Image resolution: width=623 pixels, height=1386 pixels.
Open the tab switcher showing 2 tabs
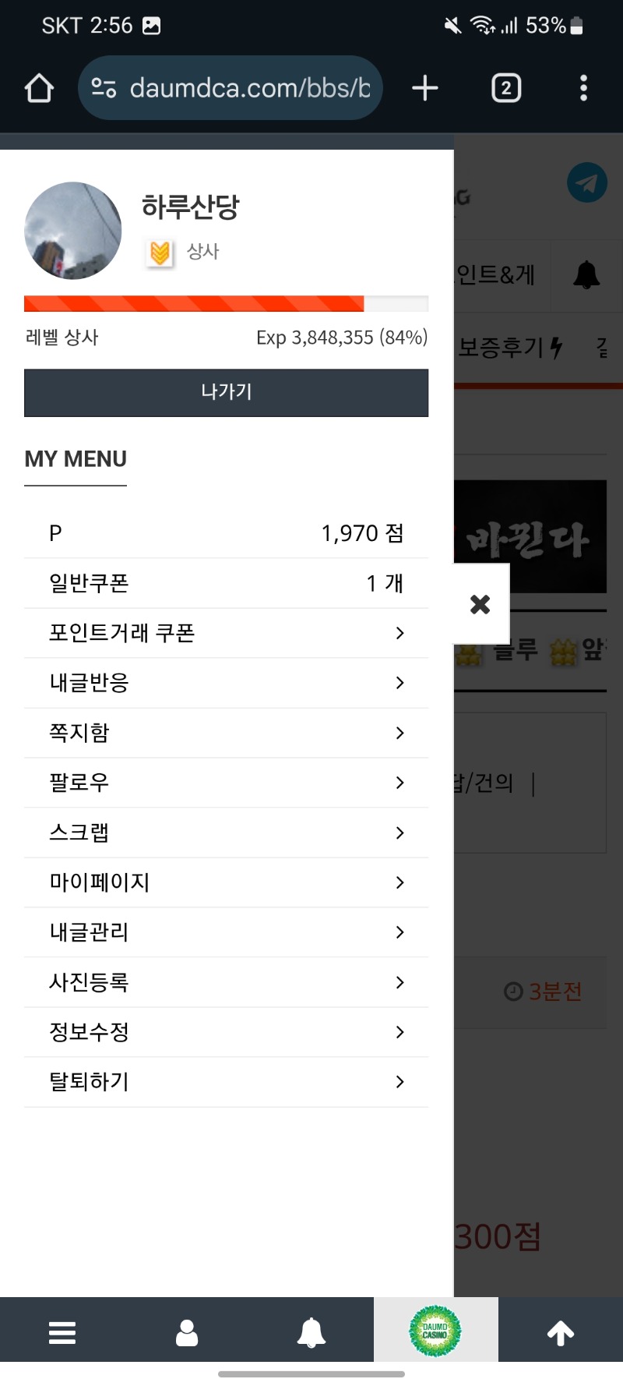[x=506, y=88]
